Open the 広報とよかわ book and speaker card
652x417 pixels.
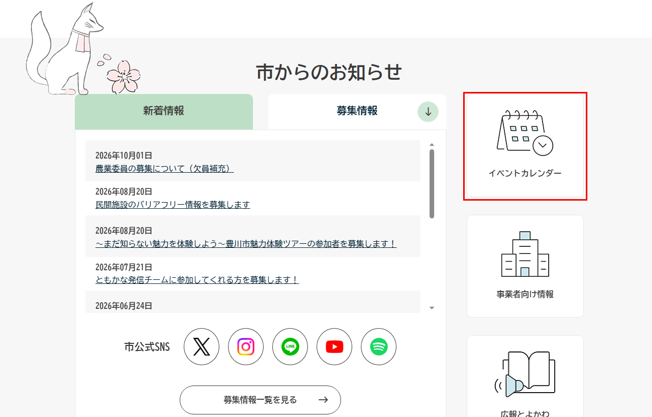[x=525, y=376]
